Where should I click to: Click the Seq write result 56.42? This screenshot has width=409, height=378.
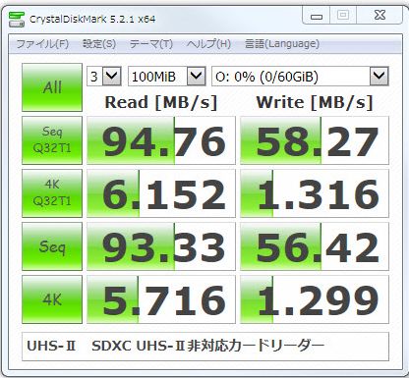pyautogui.click(x=315, y=246)
